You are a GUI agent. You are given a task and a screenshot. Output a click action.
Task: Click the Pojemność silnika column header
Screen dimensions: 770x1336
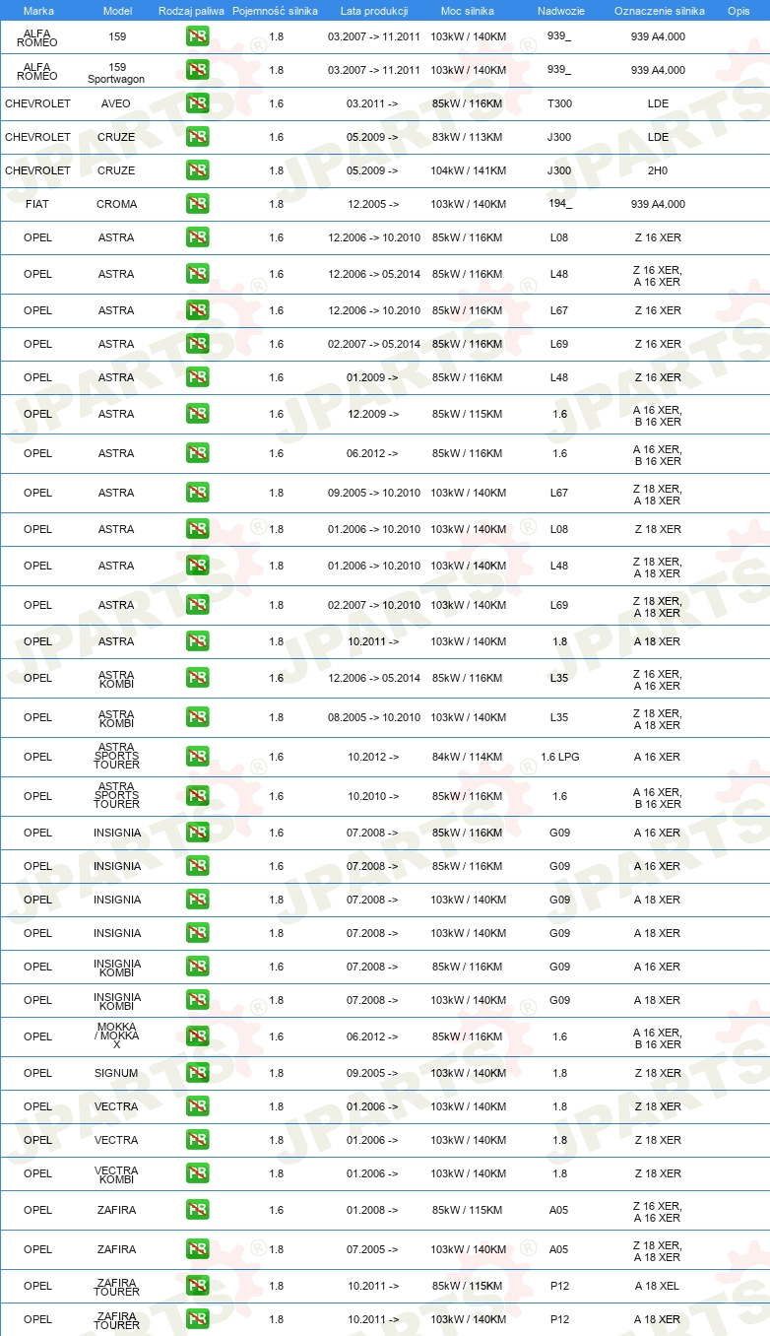coord(276,11)
